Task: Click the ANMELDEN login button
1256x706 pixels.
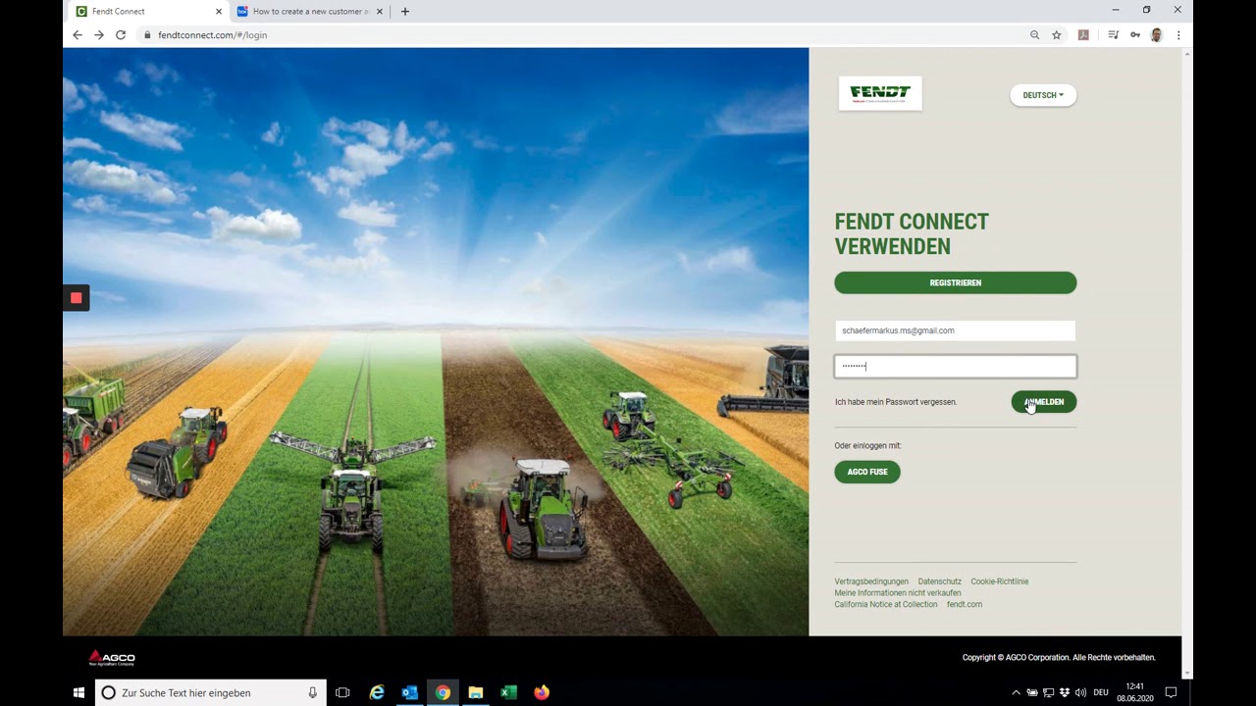Action: point(1044,402)
